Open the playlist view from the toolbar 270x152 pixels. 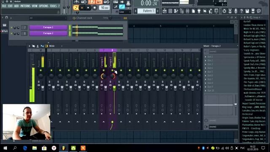coord(165,11)
